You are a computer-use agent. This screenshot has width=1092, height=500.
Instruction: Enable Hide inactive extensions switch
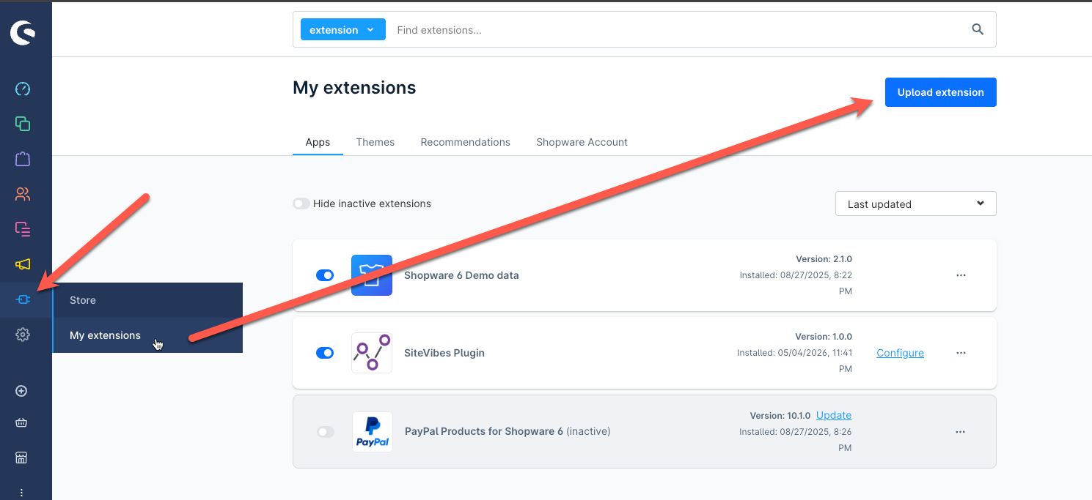click(301, 204)
